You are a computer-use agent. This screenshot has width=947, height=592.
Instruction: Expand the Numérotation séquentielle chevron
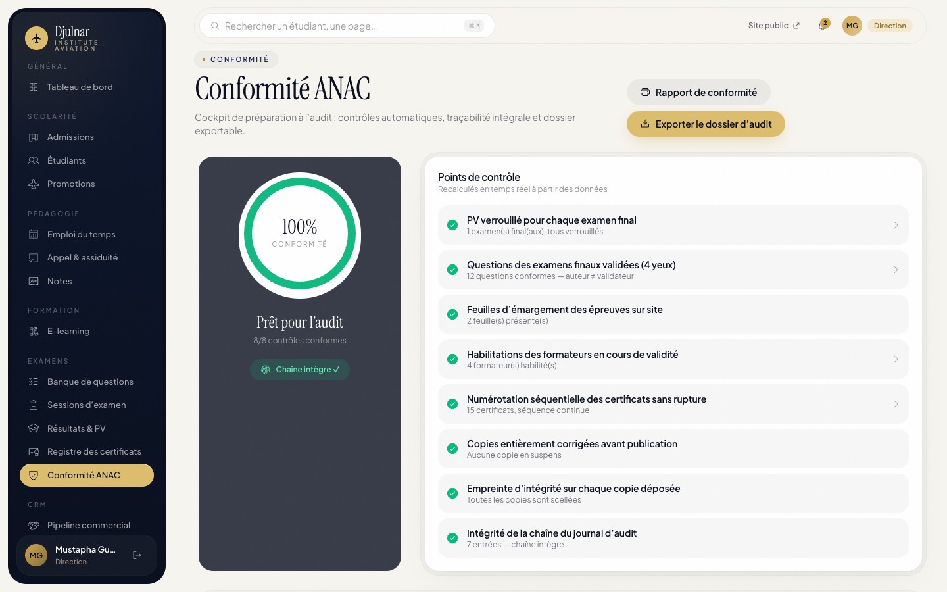(x=896, y=404)
